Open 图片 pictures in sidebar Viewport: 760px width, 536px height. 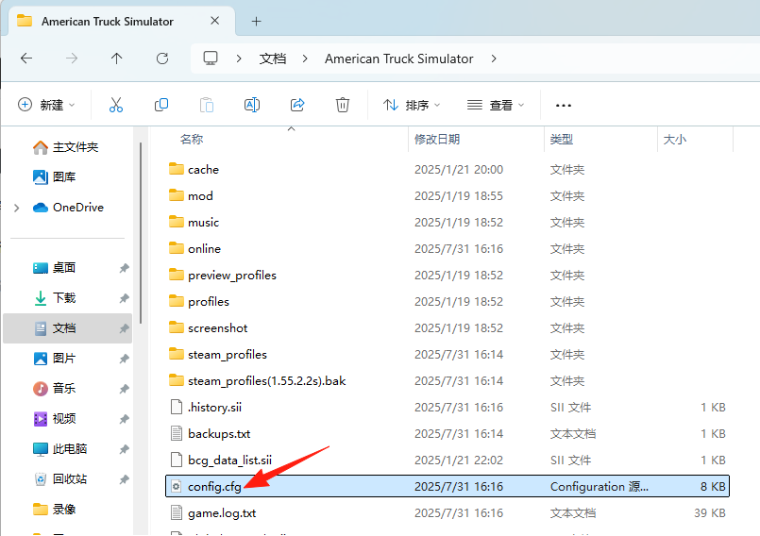pyautogui.click(x=55, y=359)
